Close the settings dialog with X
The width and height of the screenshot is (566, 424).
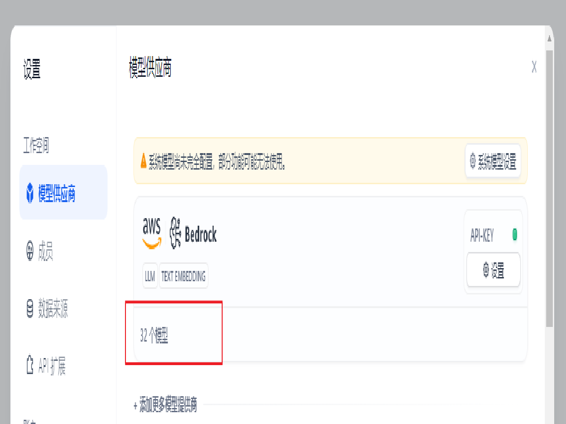click(x=534, y=67)
